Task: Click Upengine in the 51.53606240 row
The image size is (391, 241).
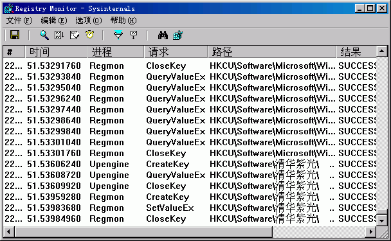Action: (109, 165)
